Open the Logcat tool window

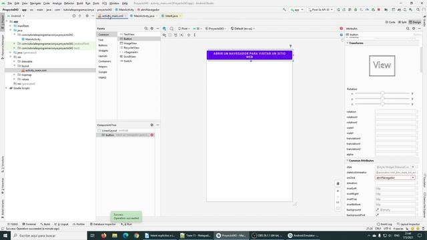(x=61, y=224)
